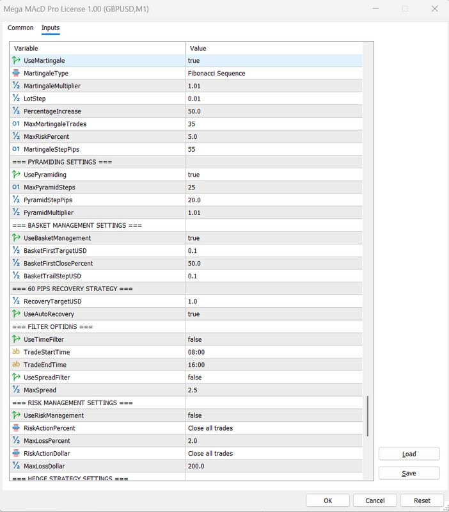Image resolution: width=449 pixels, height=512 pixels.
Task: Select the Inputs tab
Action: tap(51, 28)
